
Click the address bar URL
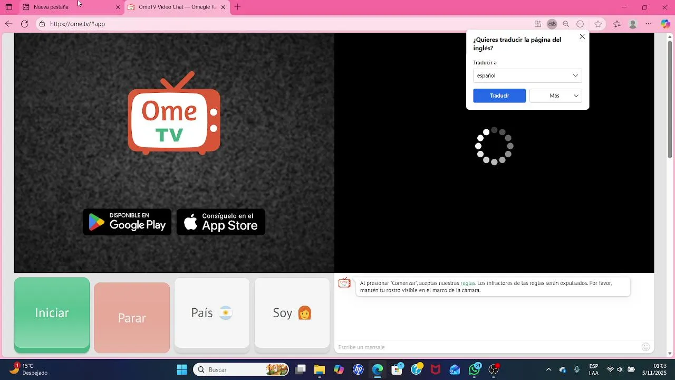[78, 24]
